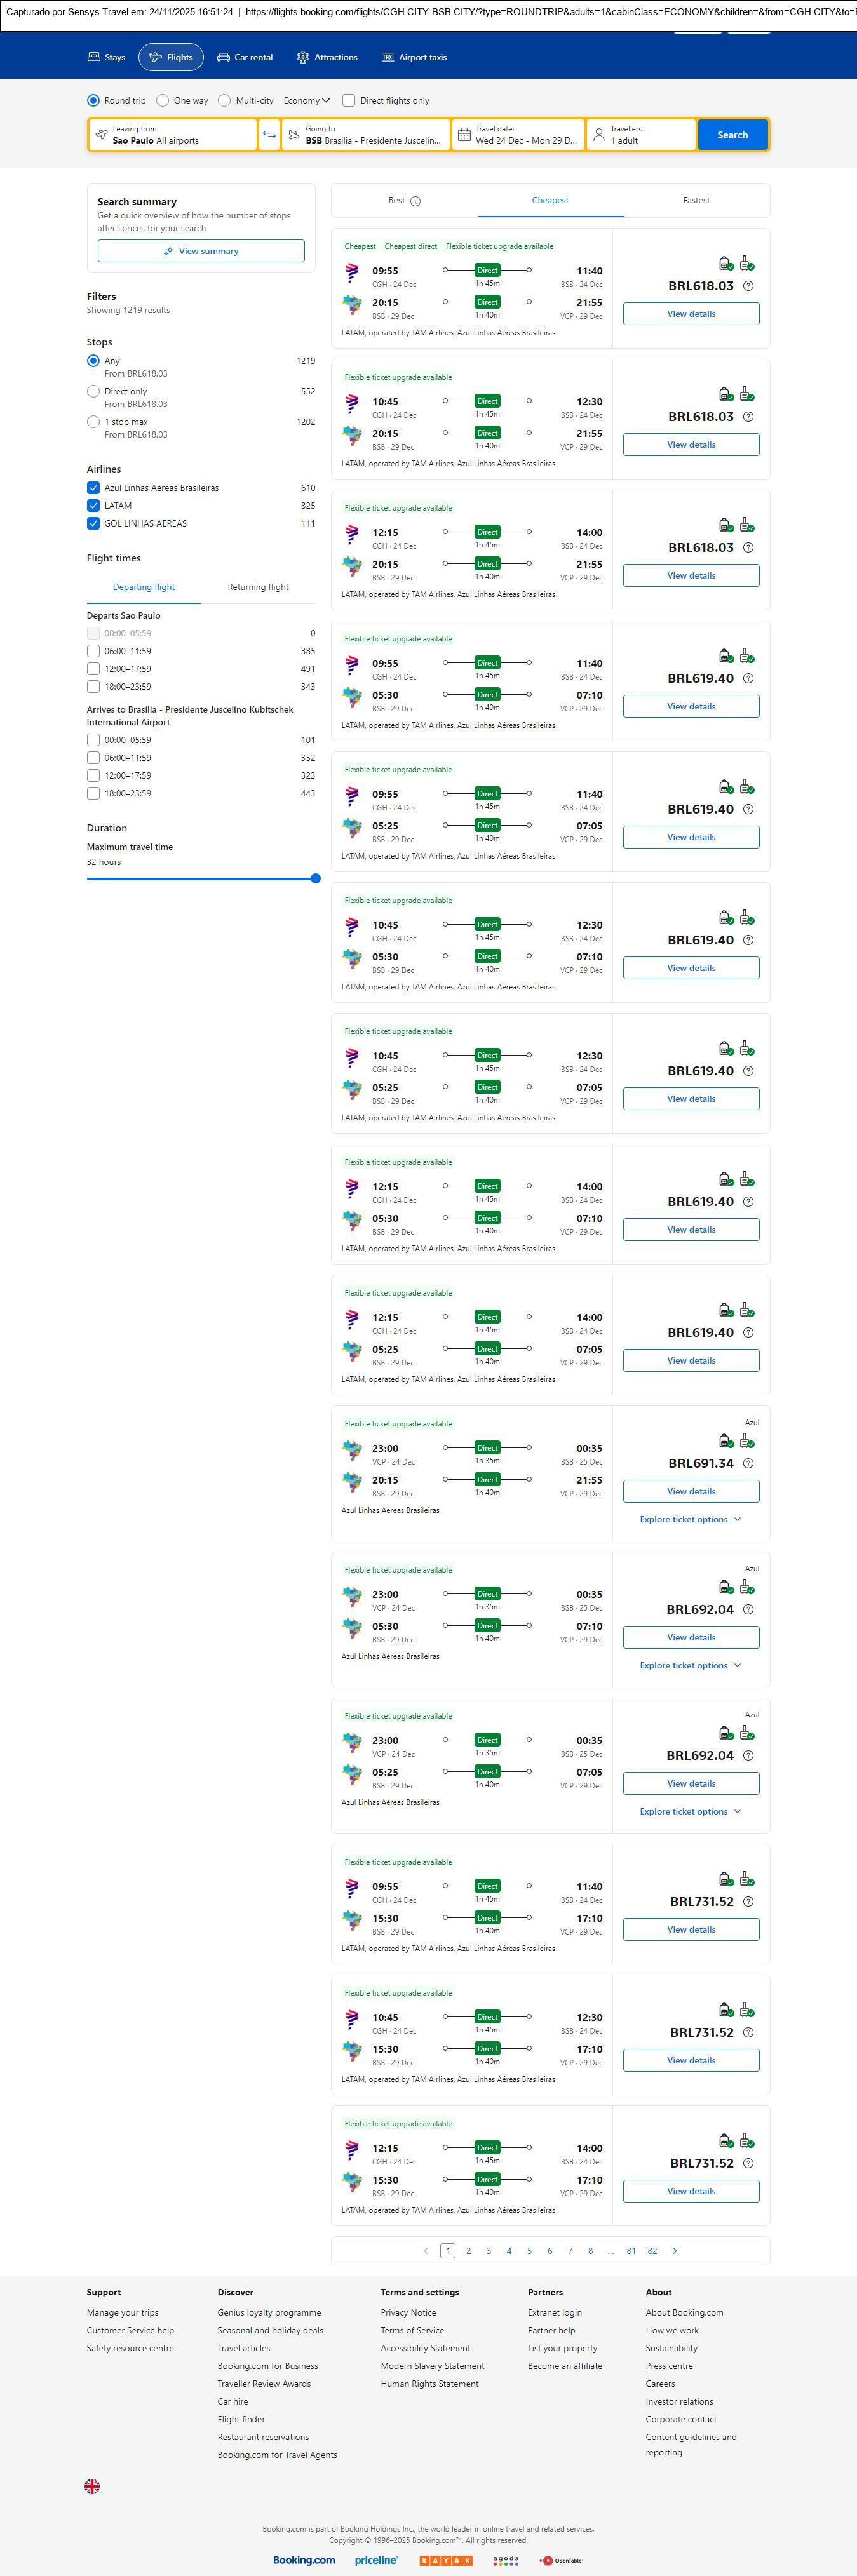The image size is (857, 2576).
Task: Switch to the Returning flight tab
Action: 258,587
